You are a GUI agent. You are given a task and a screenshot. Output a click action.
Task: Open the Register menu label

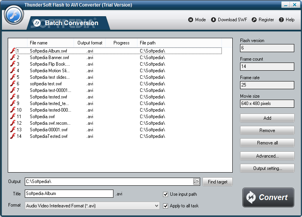(x=266, y=20)
